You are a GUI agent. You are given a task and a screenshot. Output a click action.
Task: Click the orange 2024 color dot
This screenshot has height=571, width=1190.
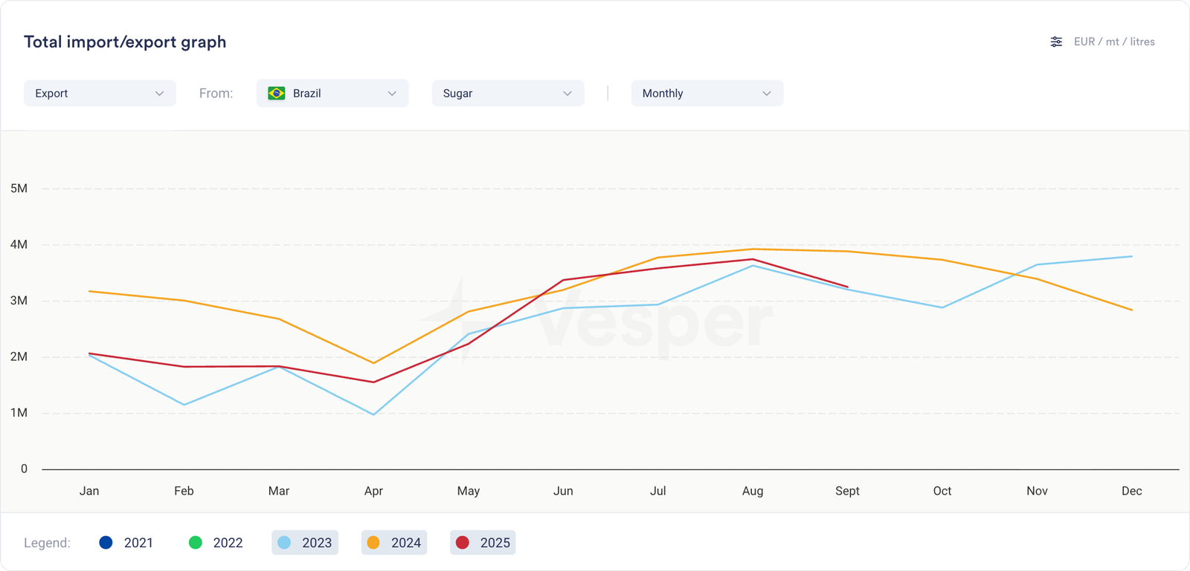373,543
